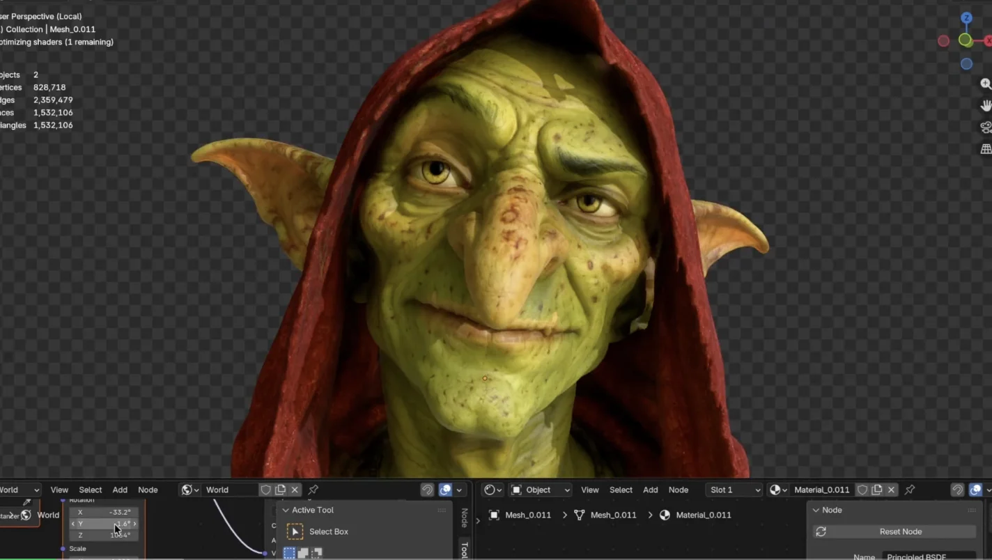Click the Material_0.011 breadcrumb
Viewport: 992px width, 560px height.
pos(695,515)
